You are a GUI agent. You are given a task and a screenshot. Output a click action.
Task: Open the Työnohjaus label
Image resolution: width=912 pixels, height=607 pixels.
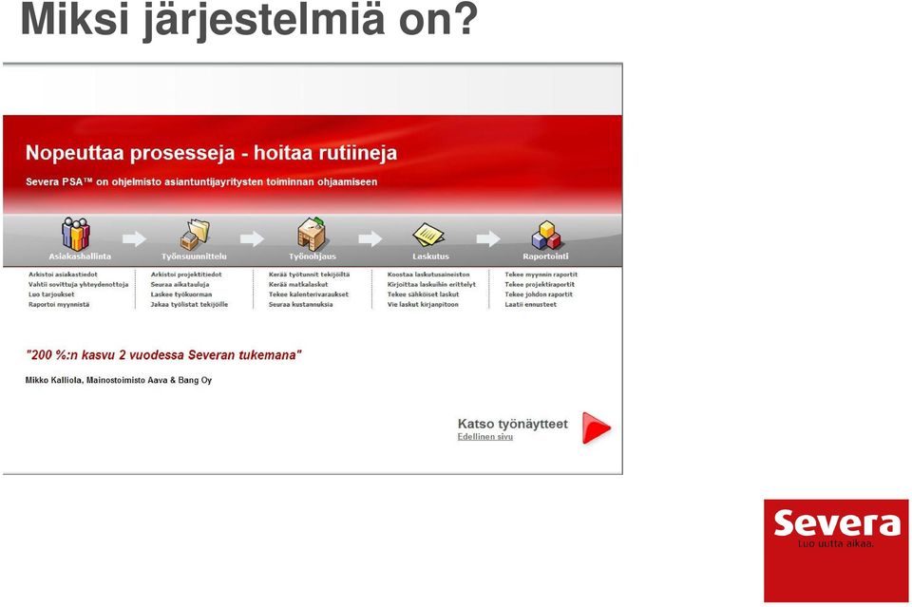click(313, 256)
